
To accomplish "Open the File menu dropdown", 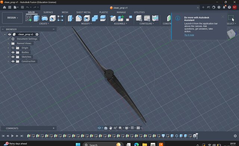I will tap(16, 7).
